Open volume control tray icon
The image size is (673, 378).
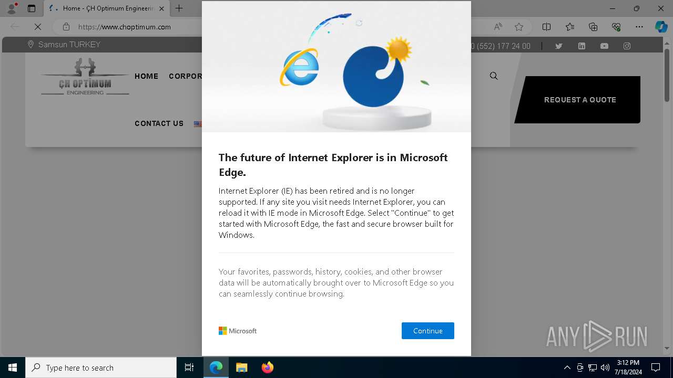point(605,367)
